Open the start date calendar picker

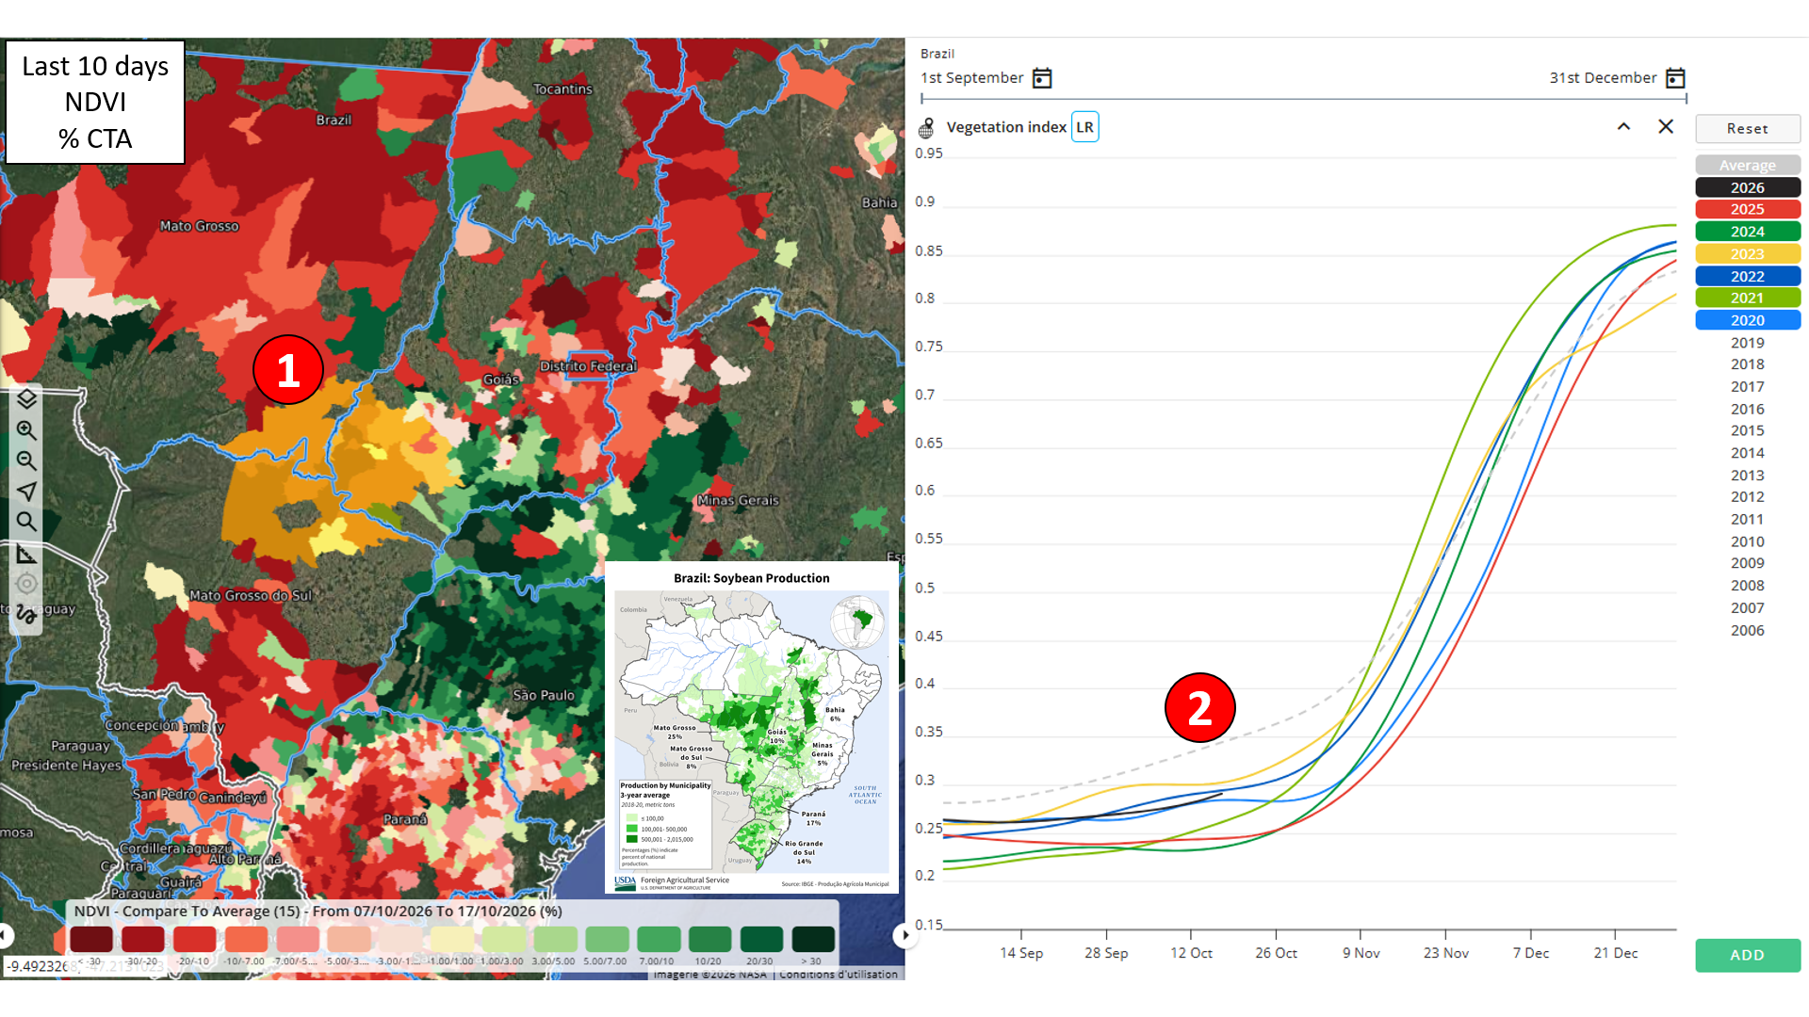click(x=1042, y=78)
